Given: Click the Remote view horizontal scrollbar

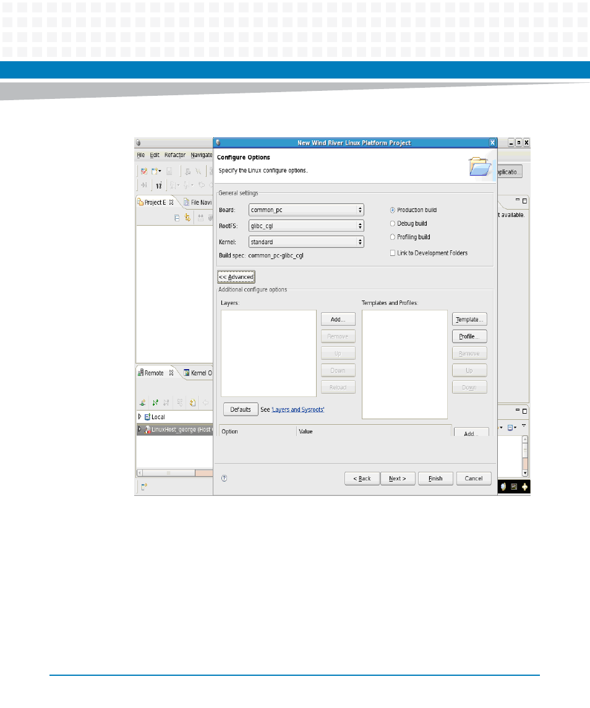Looking at the screenshot, I should [x=175, y=473].
